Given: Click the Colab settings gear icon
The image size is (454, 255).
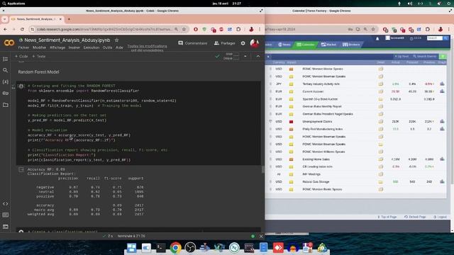Looking at the screenshot, I should (x=243, y=43).
